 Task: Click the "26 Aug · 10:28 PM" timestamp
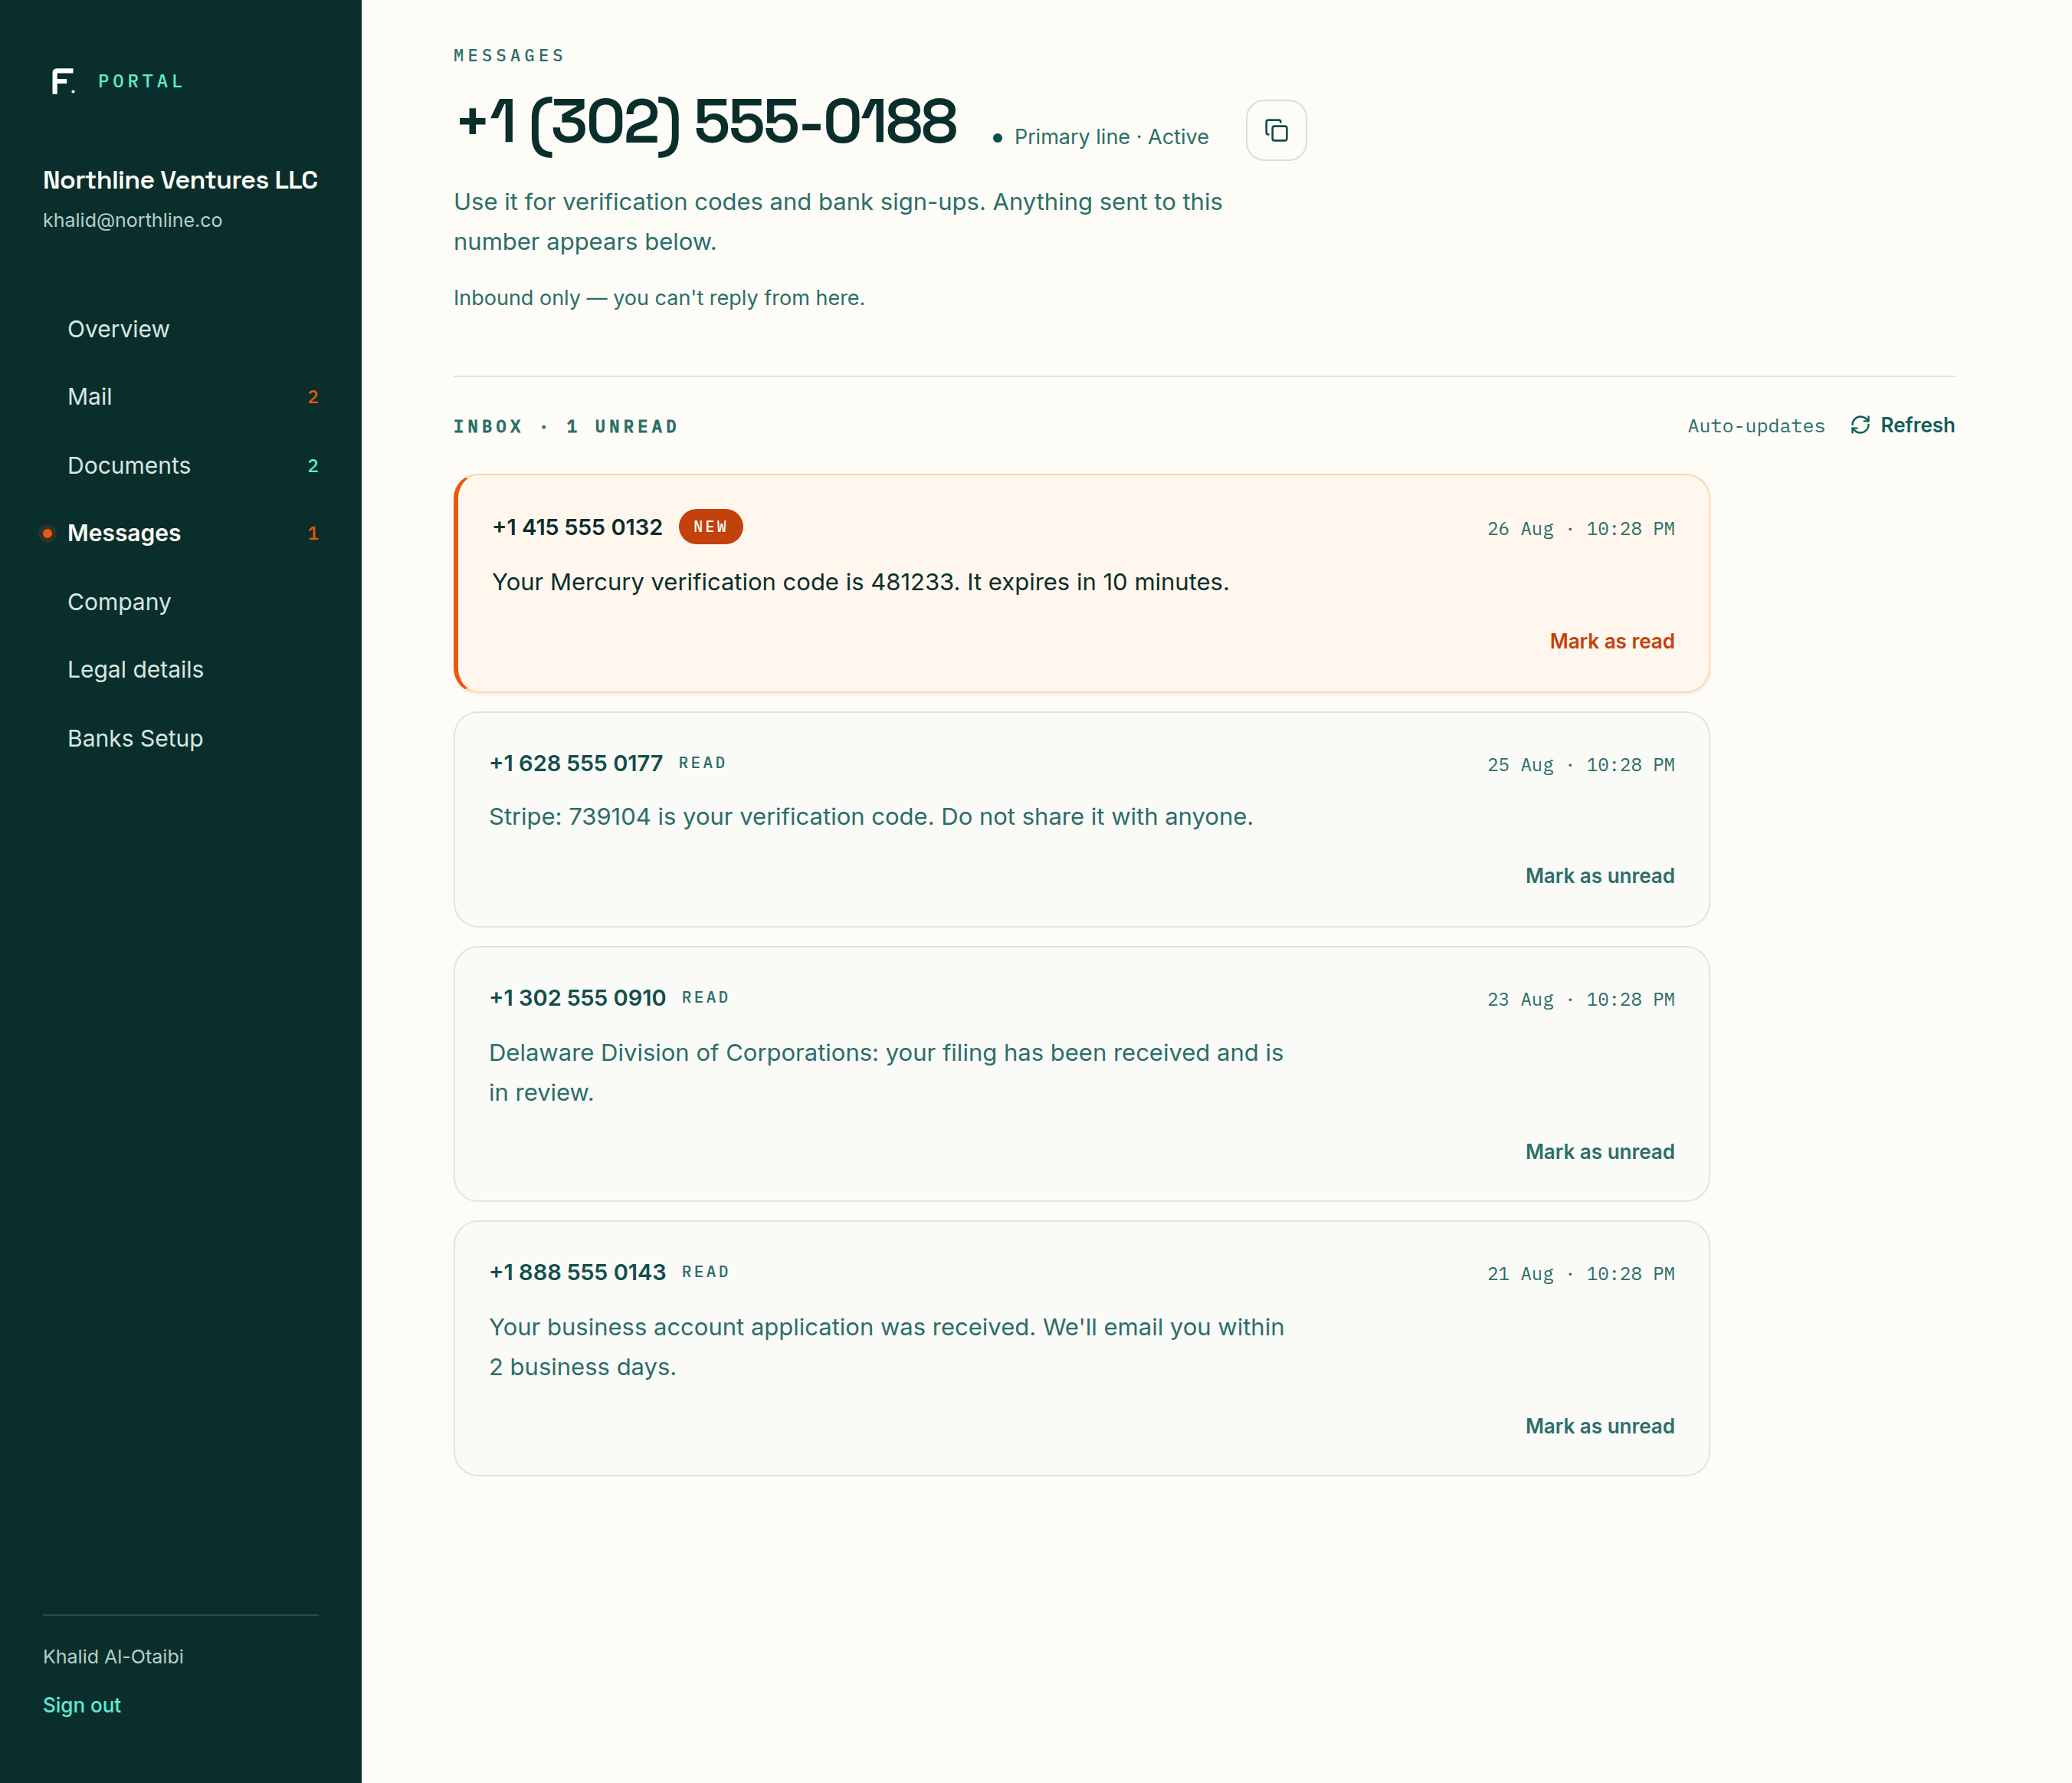coord(1580,528)
